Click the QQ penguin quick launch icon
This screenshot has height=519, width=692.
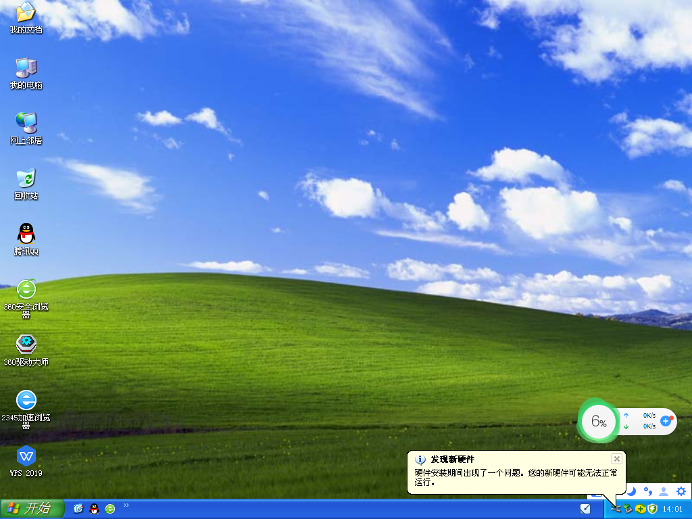click(93, 508)
